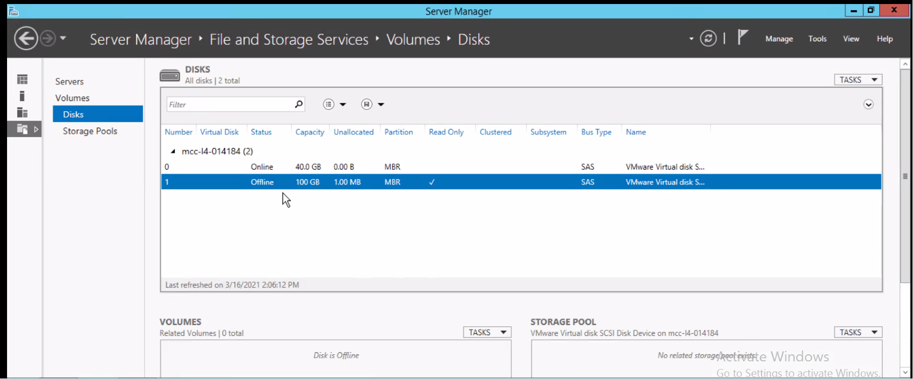Screen dimensions: 913x379
Task: Click the Dashboard icon in left sidebar
Action: (x=22, y=79)
